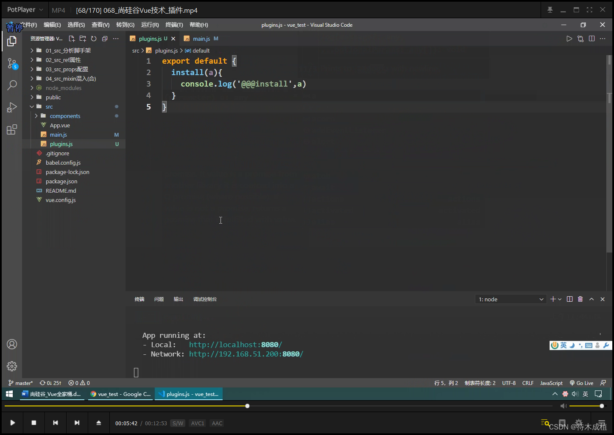The width and height of the screenshot is (614, 435).
Task: Open the 编辑(E) menu
Action: tap(52, 25)
